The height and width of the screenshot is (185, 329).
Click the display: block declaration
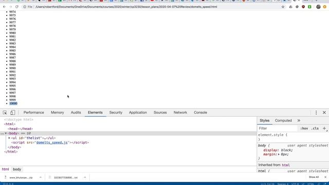point(278,150)
